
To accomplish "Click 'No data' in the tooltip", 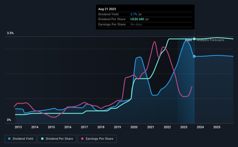I will [136, 24].
